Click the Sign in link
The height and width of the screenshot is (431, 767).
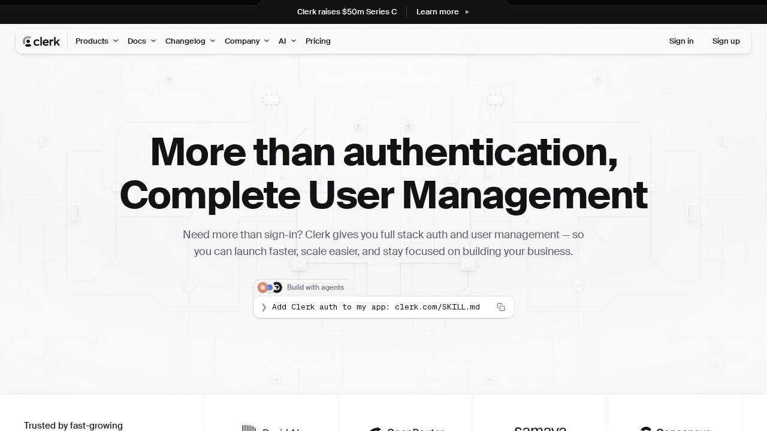[x=681, y=41]
